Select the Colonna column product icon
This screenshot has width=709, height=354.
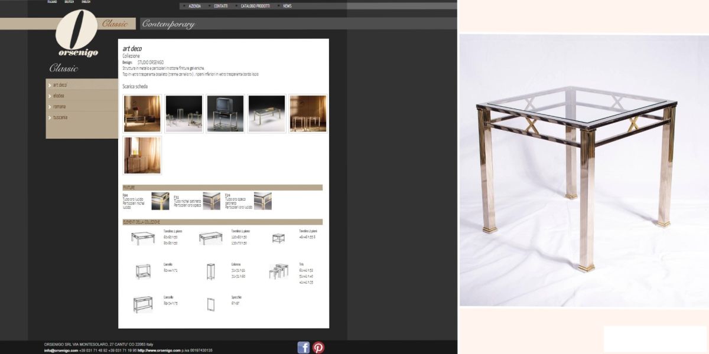tap(210, 271)
